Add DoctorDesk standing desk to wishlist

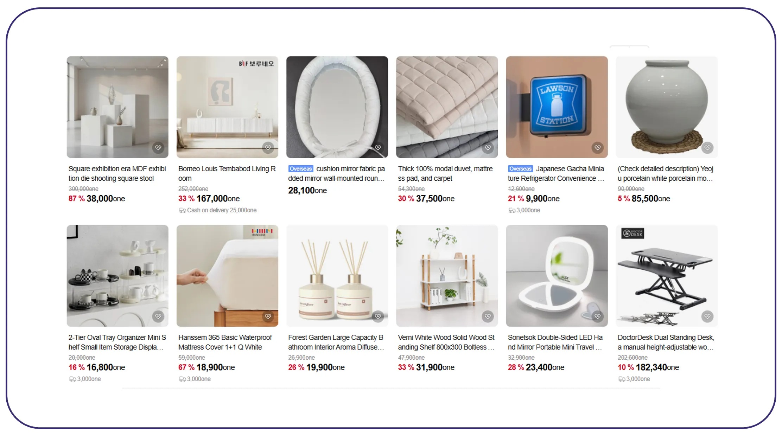point(707,316)
